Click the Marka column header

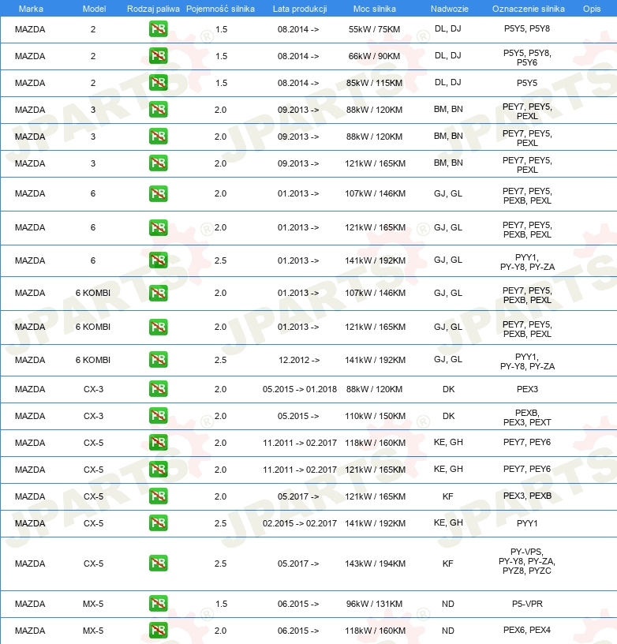(31, 9)
